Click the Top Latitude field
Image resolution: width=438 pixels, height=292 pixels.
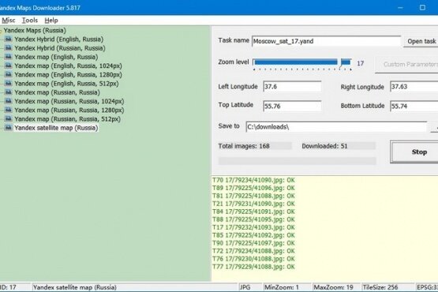pyautogui.click(x=292, y=107)
